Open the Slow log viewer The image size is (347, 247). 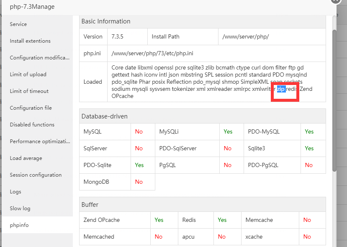20,208
